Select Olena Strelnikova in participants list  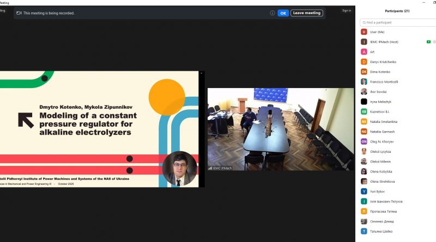387,181
